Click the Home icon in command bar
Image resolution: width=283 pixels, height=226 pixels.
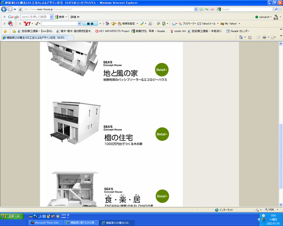click(241, 37)
